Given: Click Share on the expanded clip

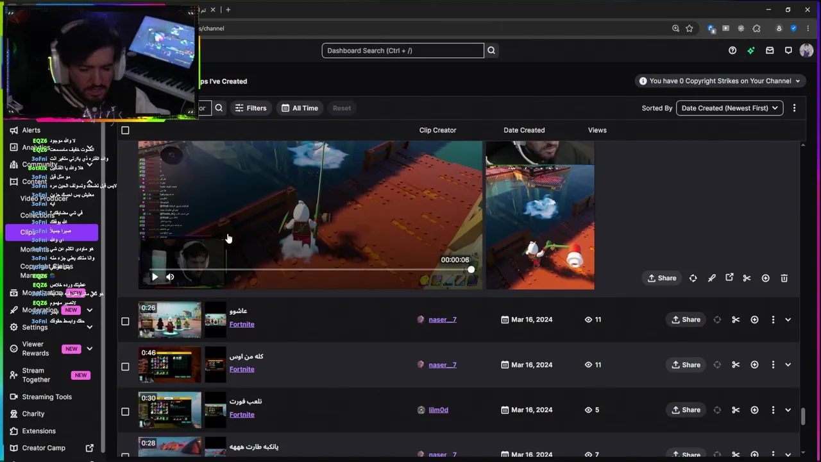Looking at the screenshot, I should point(662,278).
